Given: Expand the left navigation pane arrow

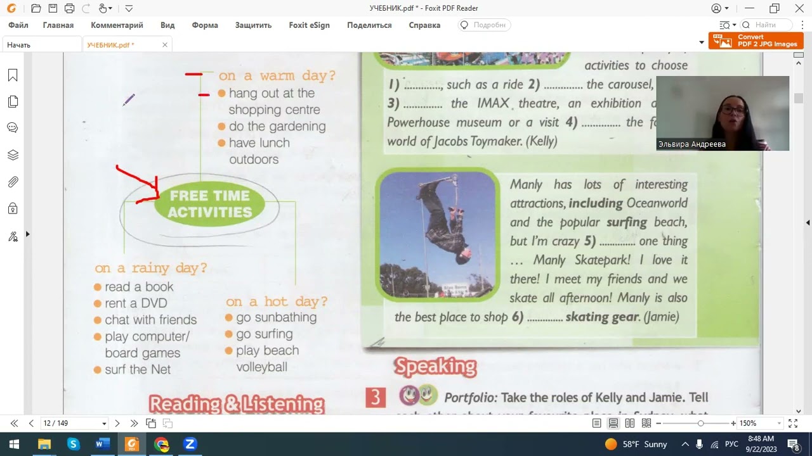Looking at the screenshot, I should pos(27,234).
